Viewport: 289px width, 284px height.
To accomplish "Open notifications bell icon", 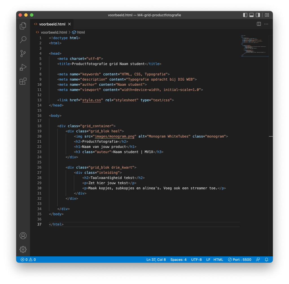I will [x=266, y=259].
